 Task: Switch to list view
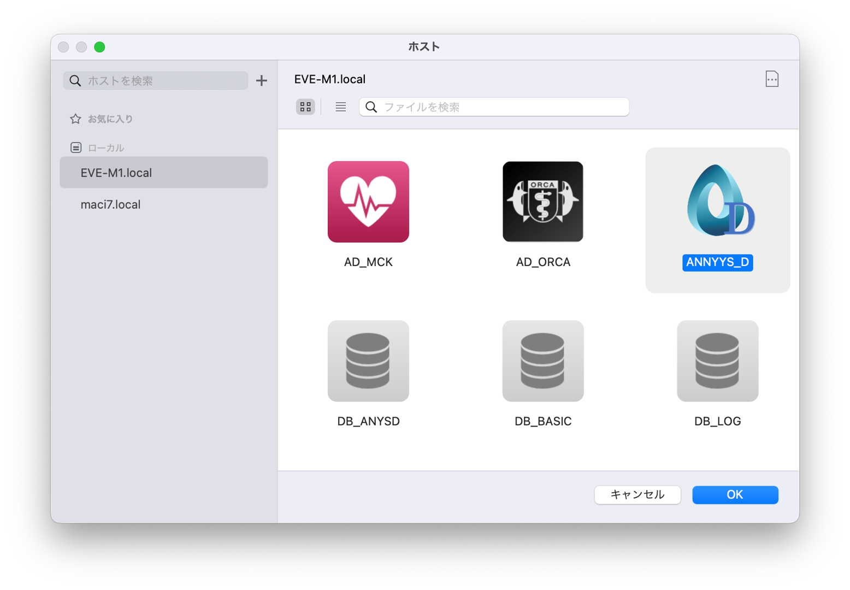pyautogui.click(x=341, y=107)
